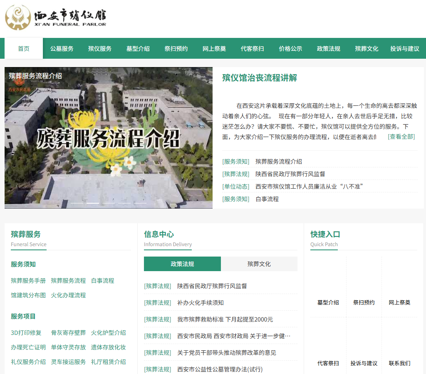Open 西安市民政局 西安市财政局 关于进一步健… article

click(234, 336)
